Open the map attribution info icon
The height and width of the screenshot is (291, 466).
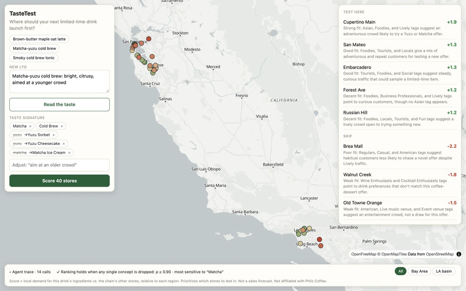click(x=459, y=254)
